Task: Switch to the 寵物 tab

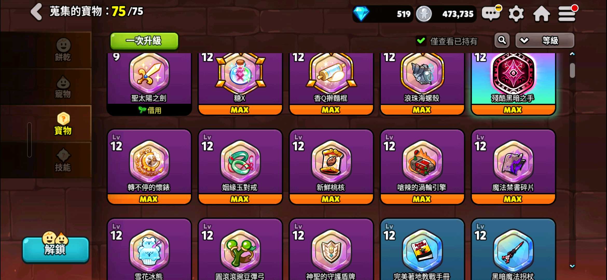Action: (x=63, y=87)
